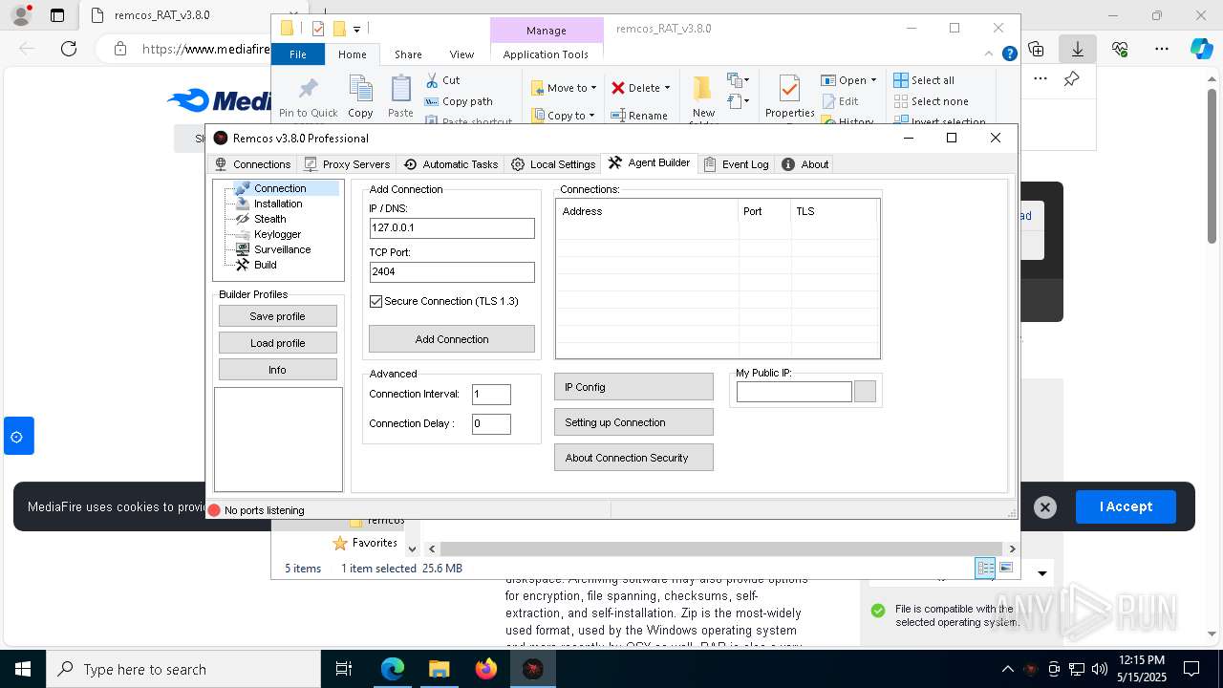The image size is (1223, 688).
Task: Open the Automatic Tasks tab
Action: 451,164
